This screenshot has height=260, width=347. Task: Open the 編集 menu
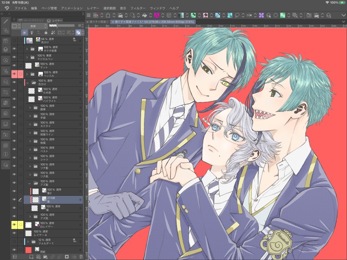coord(34,8)
